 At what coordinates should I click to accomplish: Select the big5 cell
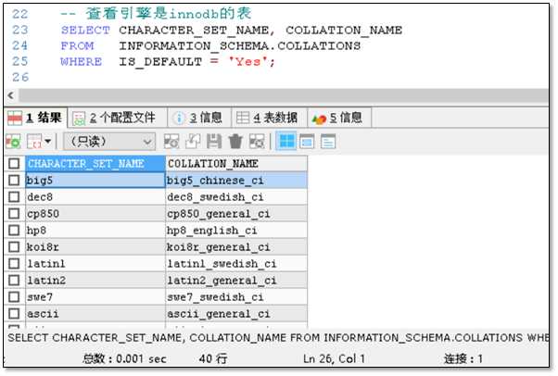95,181
